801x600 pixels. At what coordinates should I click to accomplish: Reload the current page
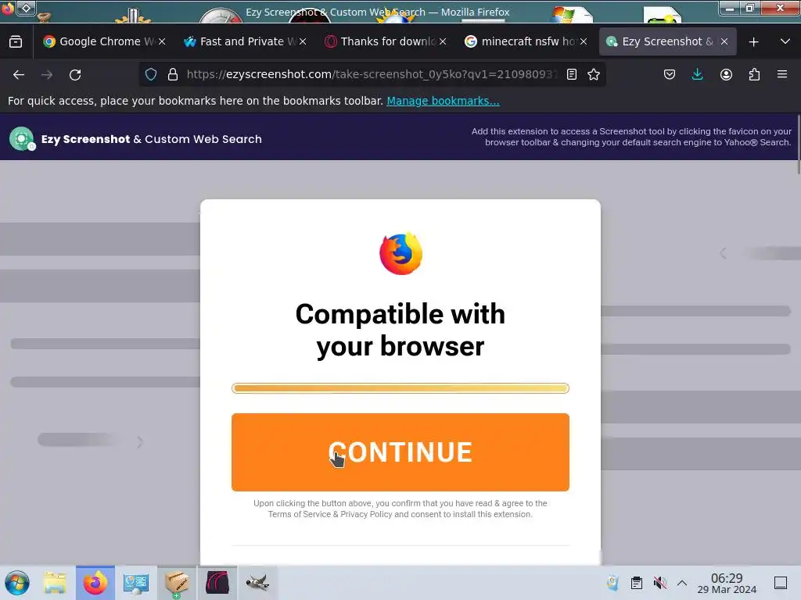75,75
